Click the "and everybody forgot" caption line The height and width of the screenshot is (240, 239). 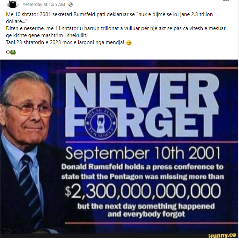point(146,214)
